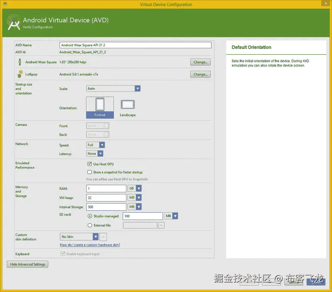The image size is (332, 292).
Task: Click the Lollipop system image icon
Action: pos(20,74)
